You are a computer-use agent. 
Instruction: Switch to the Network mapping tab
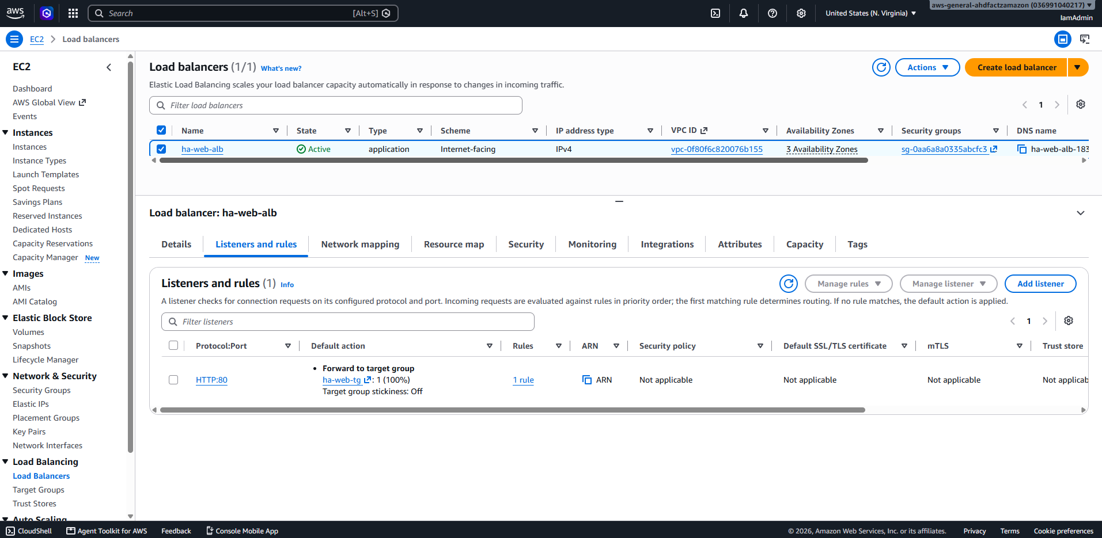(360, 244)
